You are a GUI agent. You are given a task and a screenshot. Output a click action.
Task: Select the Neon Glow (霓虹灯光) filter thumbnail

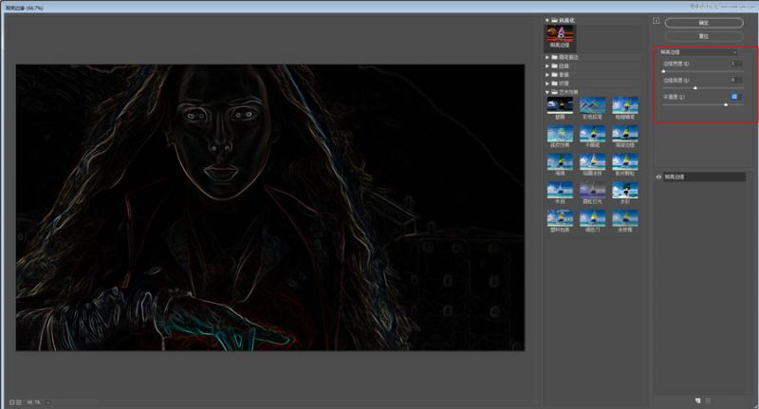(592, 191)
